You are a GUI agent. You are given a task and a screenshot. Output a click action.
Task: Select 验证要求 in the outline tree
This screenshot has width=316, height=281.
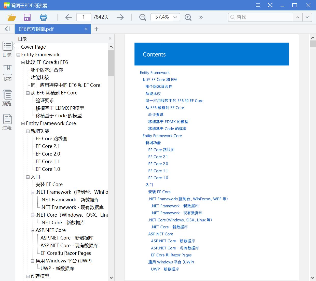tap(45, 100)
